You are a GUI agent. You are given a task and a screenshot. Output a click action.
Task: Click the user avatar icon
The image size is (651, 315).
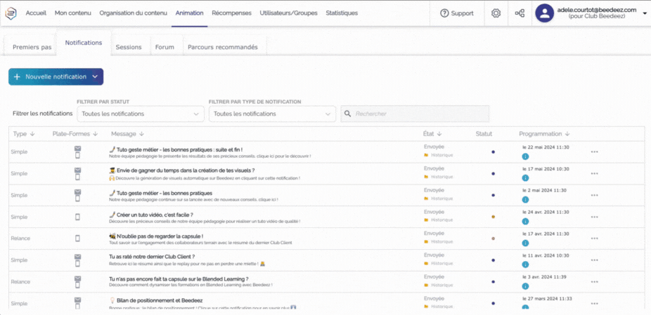546,13
